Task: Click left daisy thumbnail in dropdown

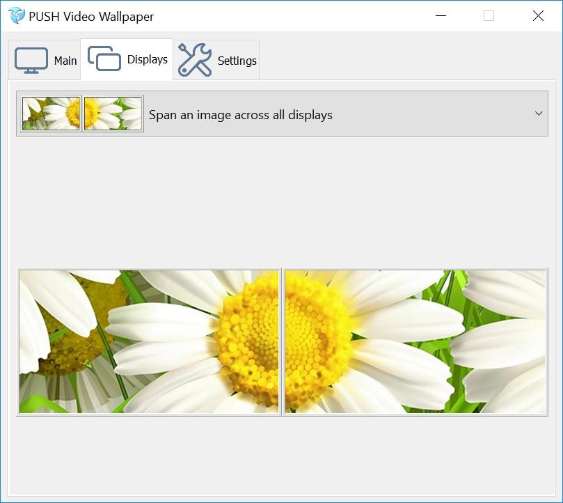Action: [x=51, y=114]
